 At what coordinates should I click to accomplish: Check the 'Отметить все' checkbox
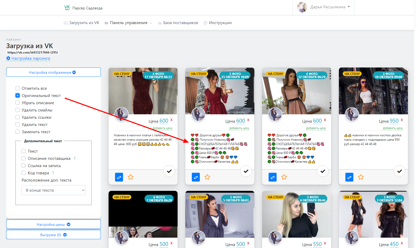pyautogui.click(x=18, y=88)
